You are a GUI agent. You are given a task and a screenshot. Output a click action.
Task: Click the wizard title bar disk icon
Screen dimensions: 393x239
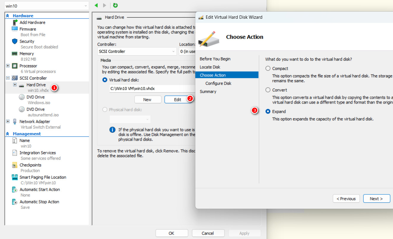[x=201, y=17]
